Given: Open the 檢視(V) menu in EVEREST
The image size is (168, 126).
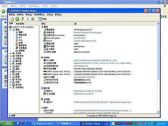Looking at the screenshot, I should [x=20, y=14].
